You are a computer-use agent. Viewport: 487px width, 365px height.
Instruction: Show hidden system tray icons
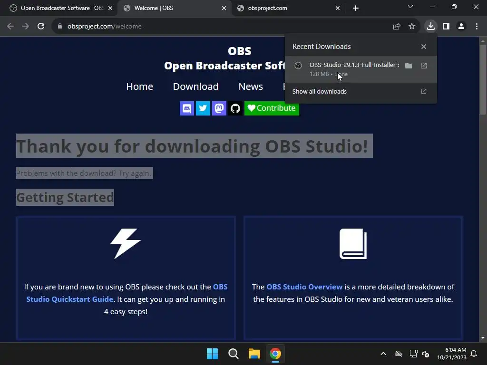[x=383, y=354]
